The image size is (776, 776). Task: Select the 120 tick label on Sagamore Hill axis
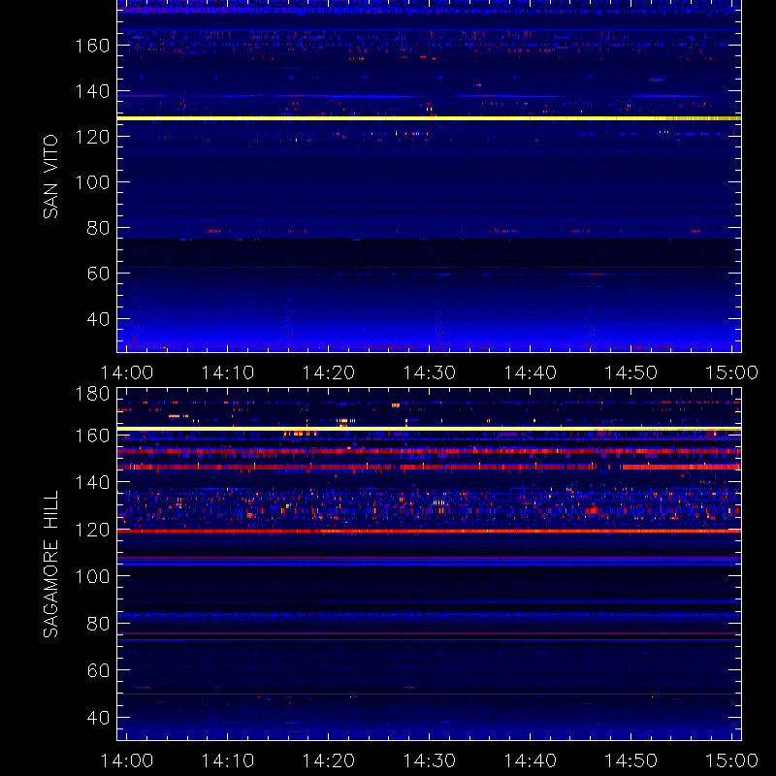click(x=92, y=530)
